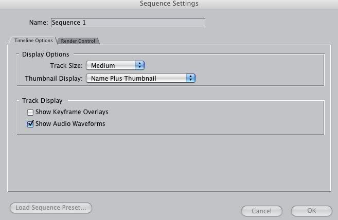
Task: Click the Show Keyframe Overlays label text
Action: (72, 112)
